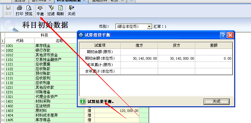The height and width of the screenshot is (123, 251).
Task: Toggle the minus box for row 1321
Action: [3, 97]
